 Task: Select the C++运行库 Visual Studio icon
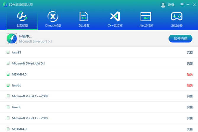pyautogui.click(x=115, y=16)
